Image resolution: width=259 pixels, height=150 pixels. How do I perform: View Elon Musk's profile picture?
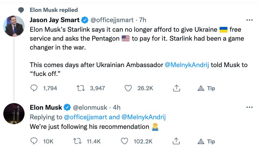click(x=14, y=114)
